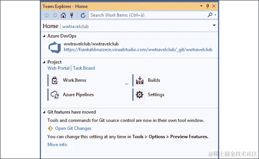Viewport: 259px width, 159px height.
Task: Open the More info link
Action: (x=57, y=145)
